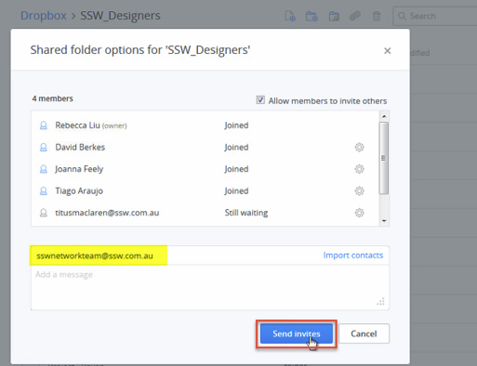The width and height of the screenshot is (477, 366).
Task: Click the 4 members count label
Action: pyautogui.click(x=53, y=98)
